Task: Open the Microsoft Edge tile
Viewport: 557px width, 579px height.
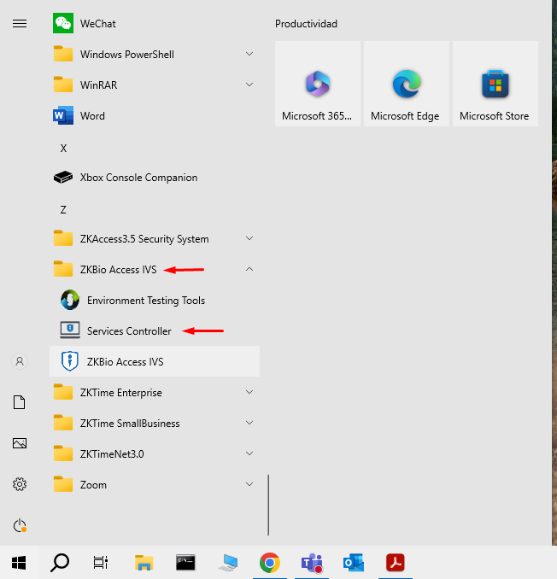Action: tap(407, 84)
